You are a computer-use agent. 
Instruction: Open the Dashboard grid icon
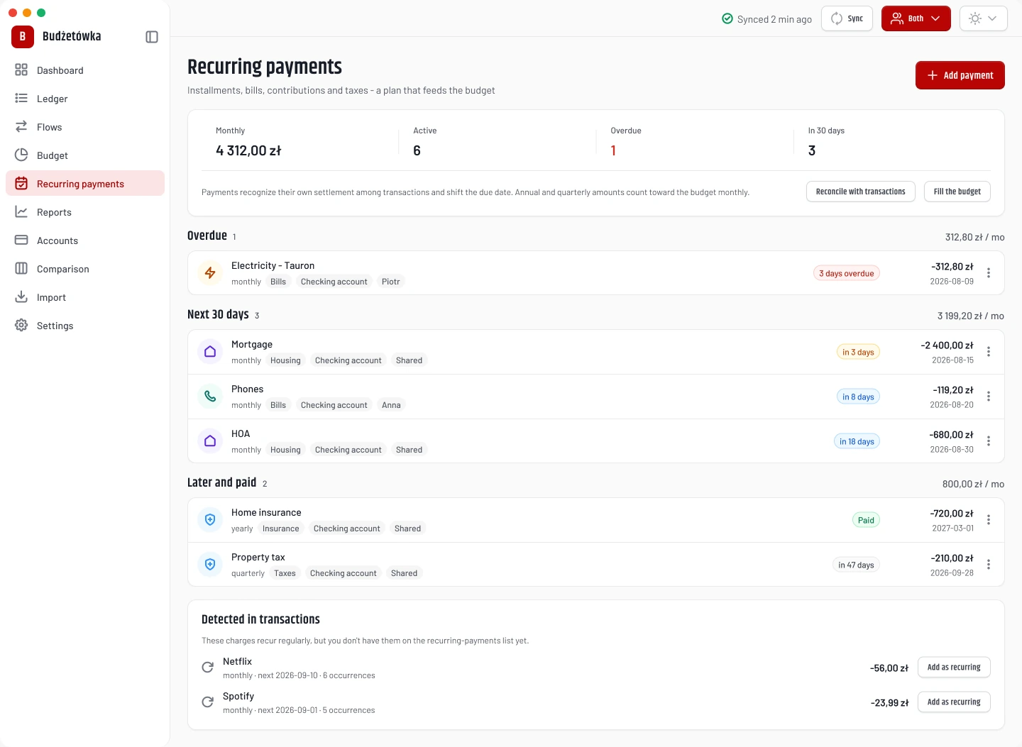(21, 70)
